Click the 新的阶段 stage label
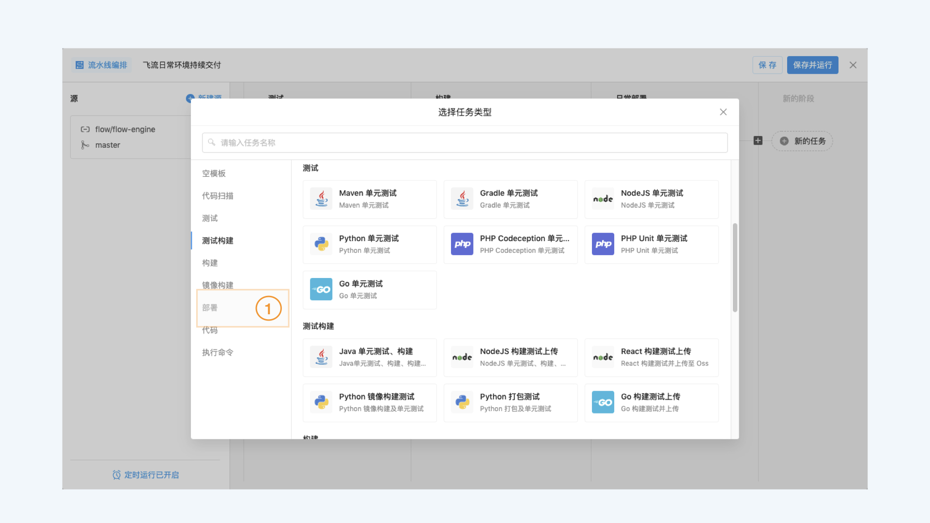Image resolution: width=930 pixels, height=523 pixels. coord(798,98)
